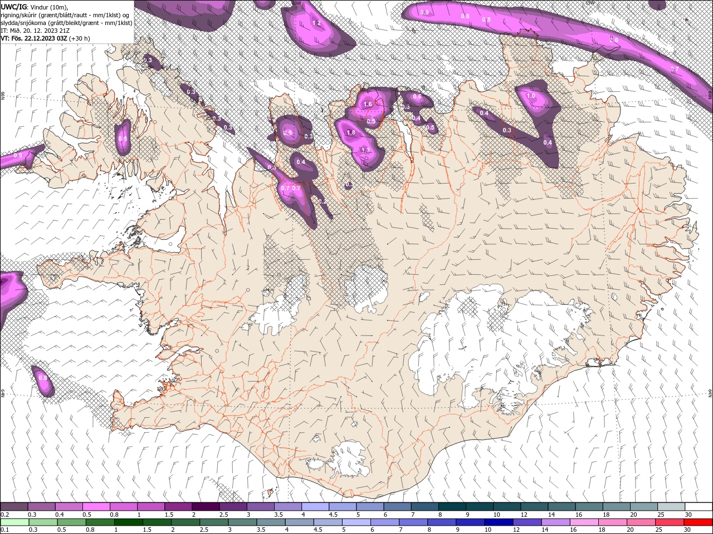Pick the top-row lavender swatch at 4
The image size is (713, 534).
[315, 507]
